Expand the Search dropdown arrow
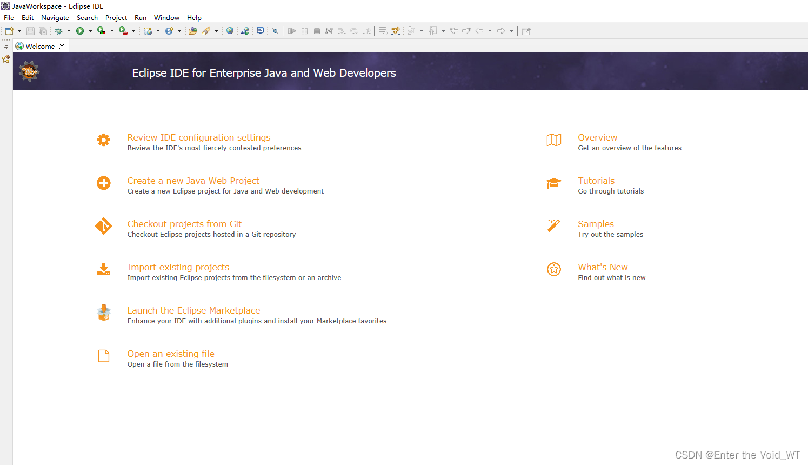The image size is (808, 465). coord(216,31)
